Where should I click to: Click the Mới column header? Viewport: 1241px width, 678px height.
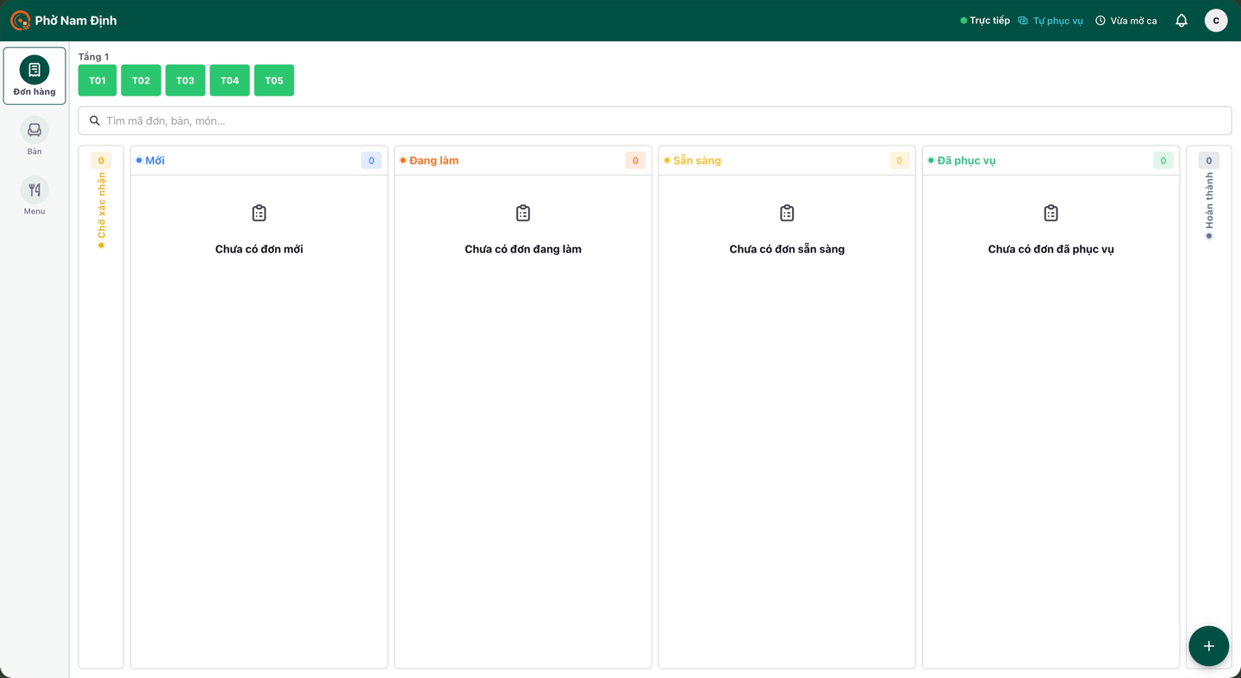(x=259, y=160)
